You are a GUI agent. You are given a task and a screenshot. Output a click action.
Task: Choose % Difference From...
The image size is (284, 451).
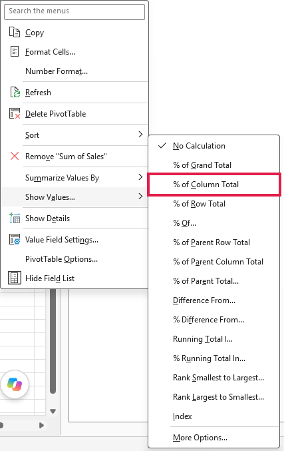pyautogui.click(x=208, y=320)
